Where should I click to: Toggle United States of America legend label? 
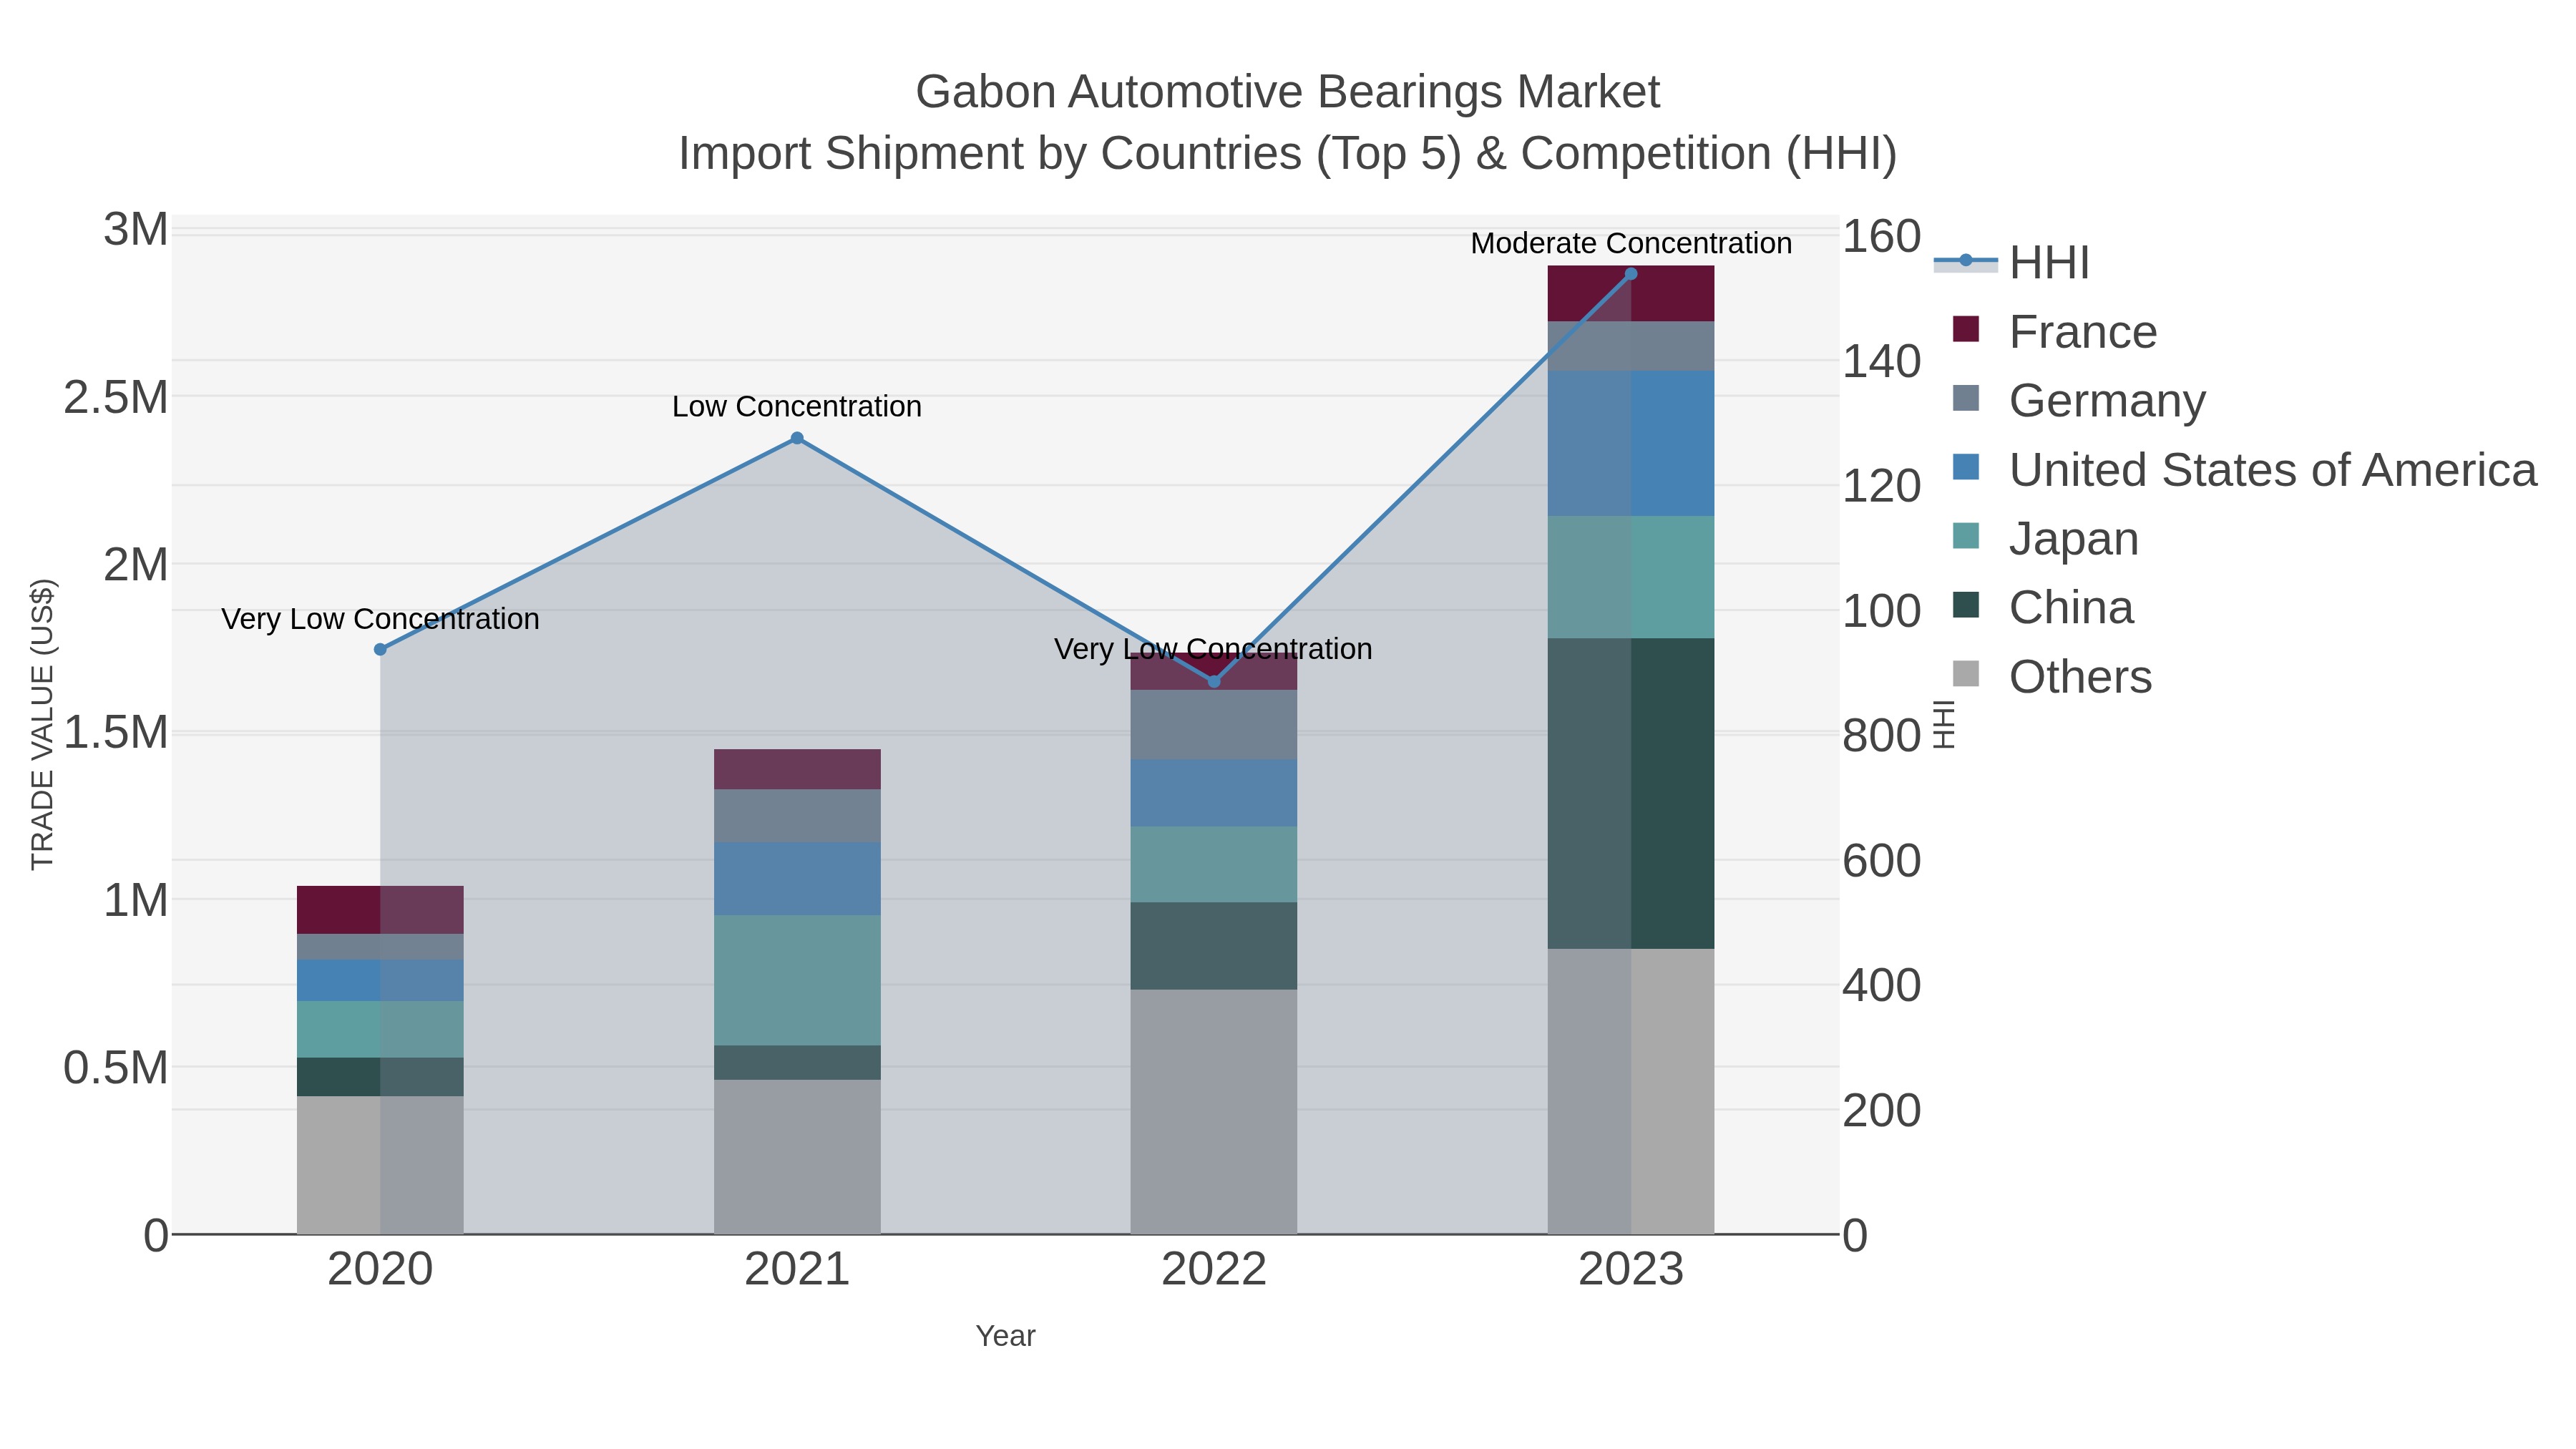(2273, 469)
